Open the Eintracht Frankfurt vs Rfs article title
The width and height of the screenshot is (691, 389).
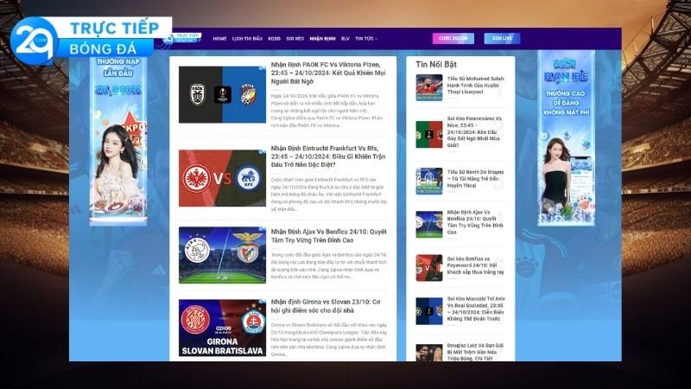click(328, 156)
